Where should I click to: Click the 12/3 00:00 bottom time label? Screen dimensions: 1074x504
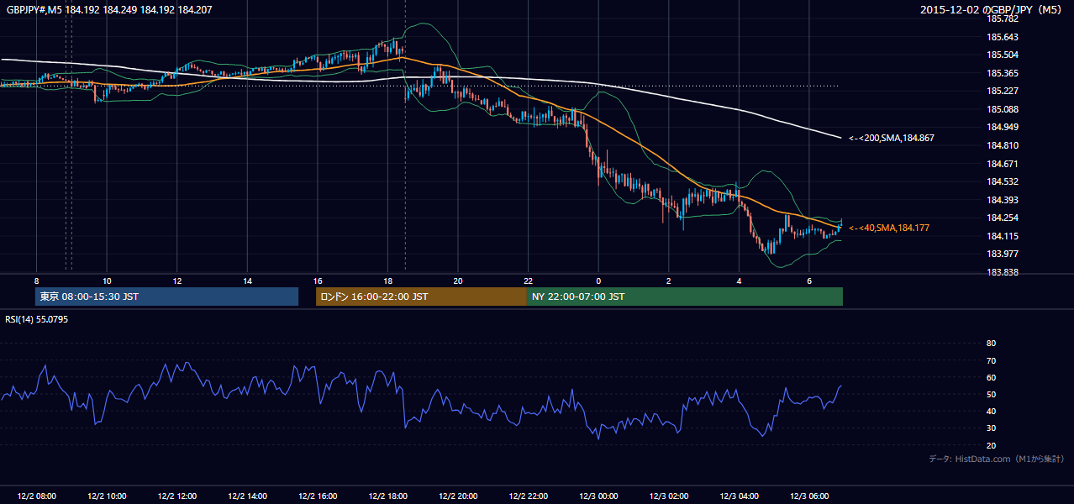click(x=598, y=496)
